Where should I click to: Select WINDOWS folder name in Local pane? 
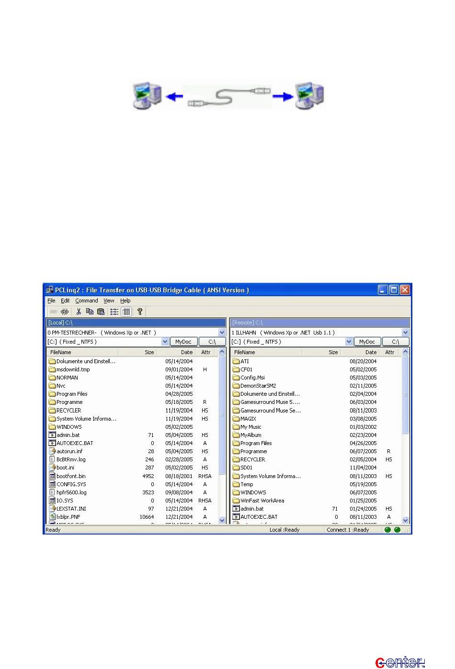69,427
